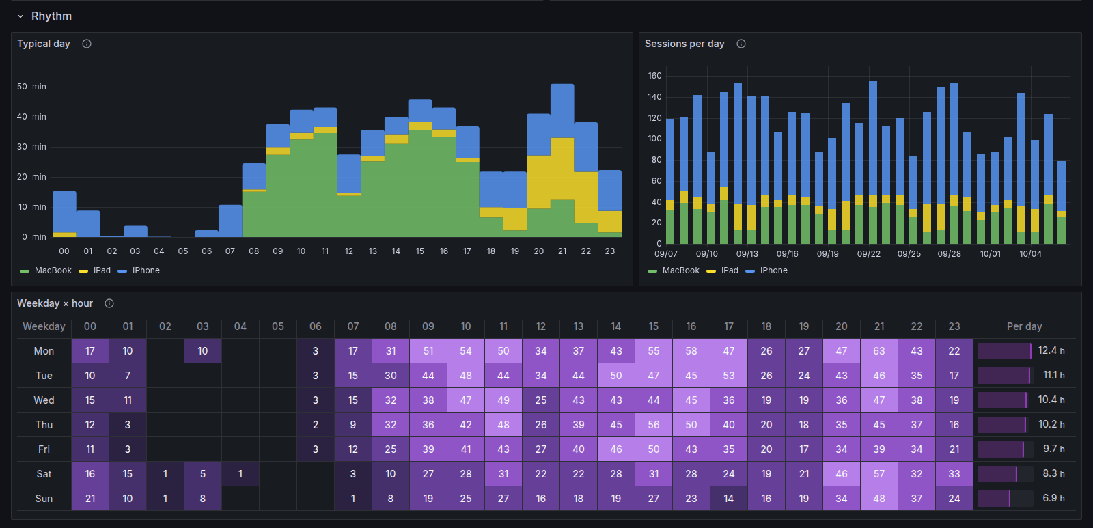
Task: Click the Sessions per day panel title
Action: [x=684, y=44]
